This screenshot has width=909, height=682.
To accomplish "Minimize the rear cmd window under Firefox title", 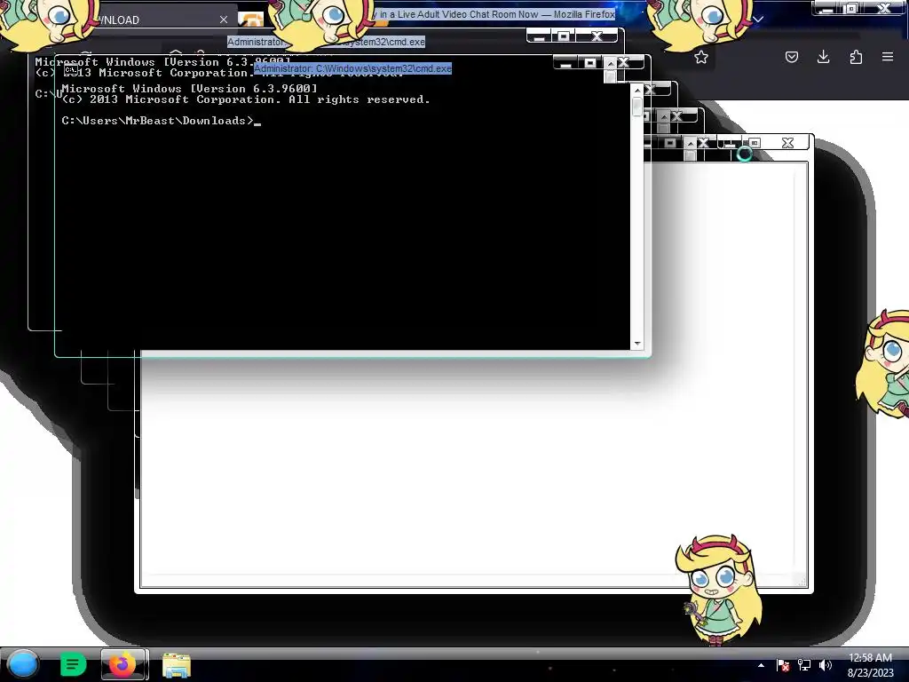I will (x=539, y=36).
